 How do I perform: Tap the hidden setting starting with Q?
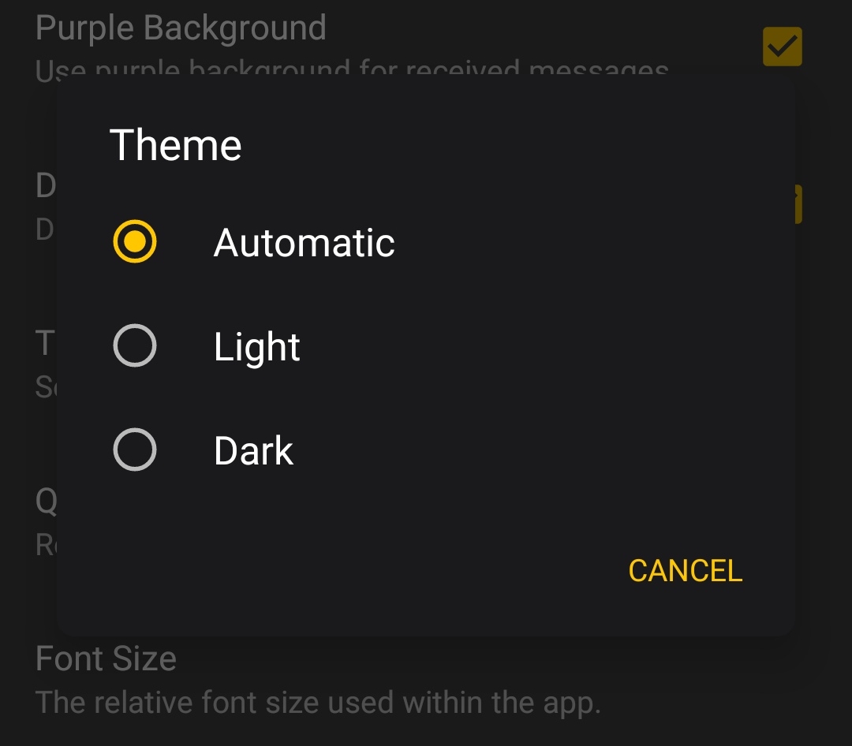46,502
